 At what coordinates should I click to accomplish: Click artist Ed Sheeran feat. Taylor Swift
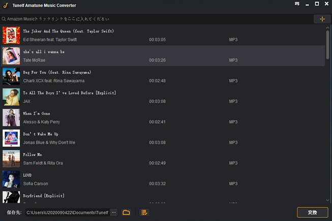(x=50, y=40)
